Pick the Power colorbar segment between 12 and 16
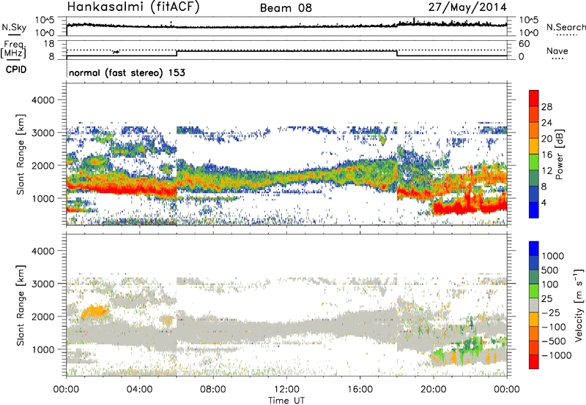The image size is (586, 405). (534, 162)
